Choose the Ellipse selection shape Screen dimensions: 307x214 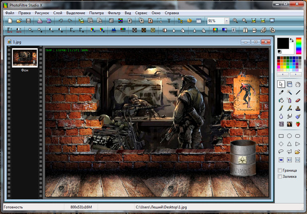coord(290,136)
